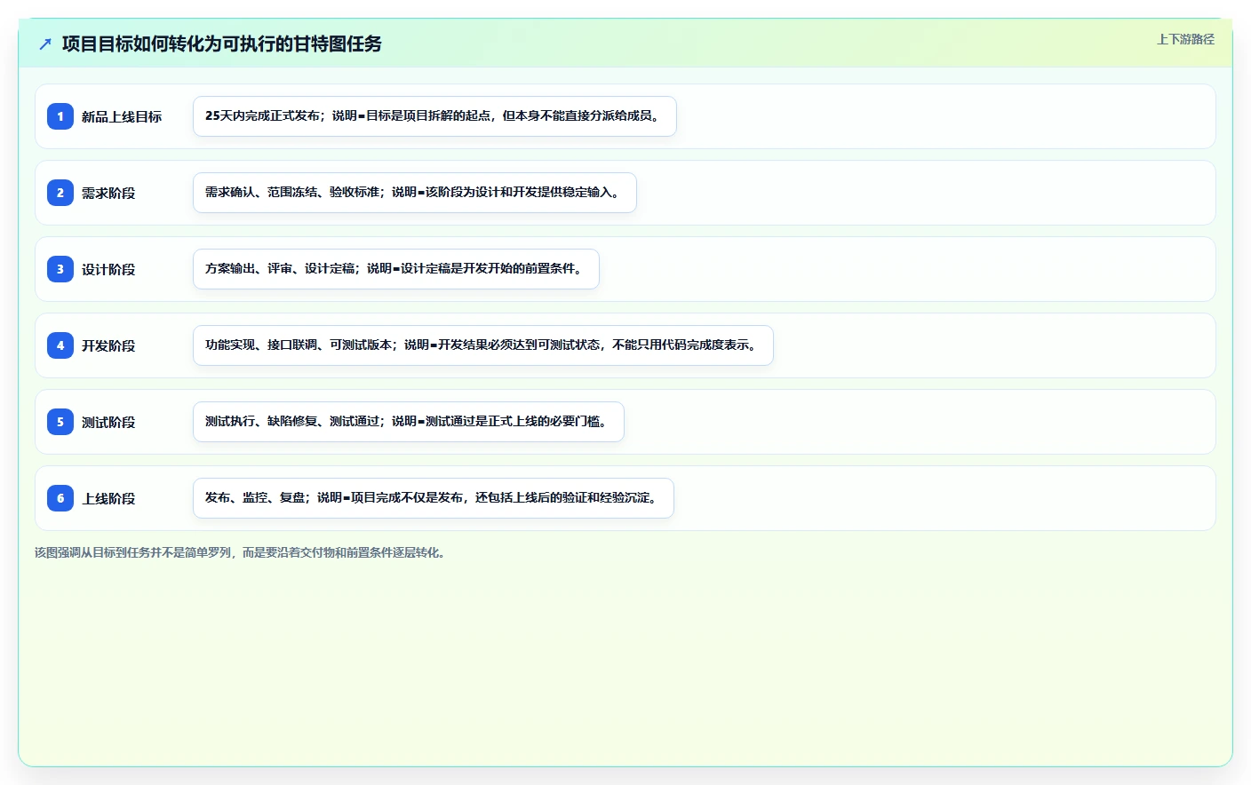Select step number badge 2
1251x785 pixels.
(60, 193)
